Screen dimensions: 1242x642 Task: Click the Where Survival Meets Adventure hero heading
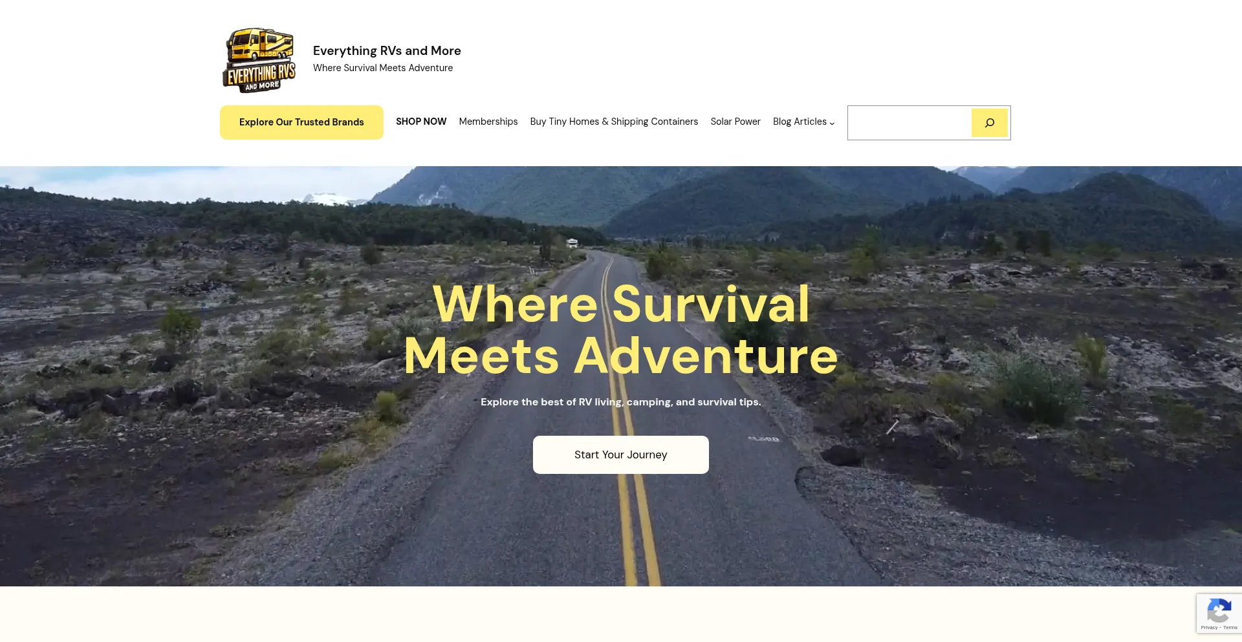tap(621, 330)
